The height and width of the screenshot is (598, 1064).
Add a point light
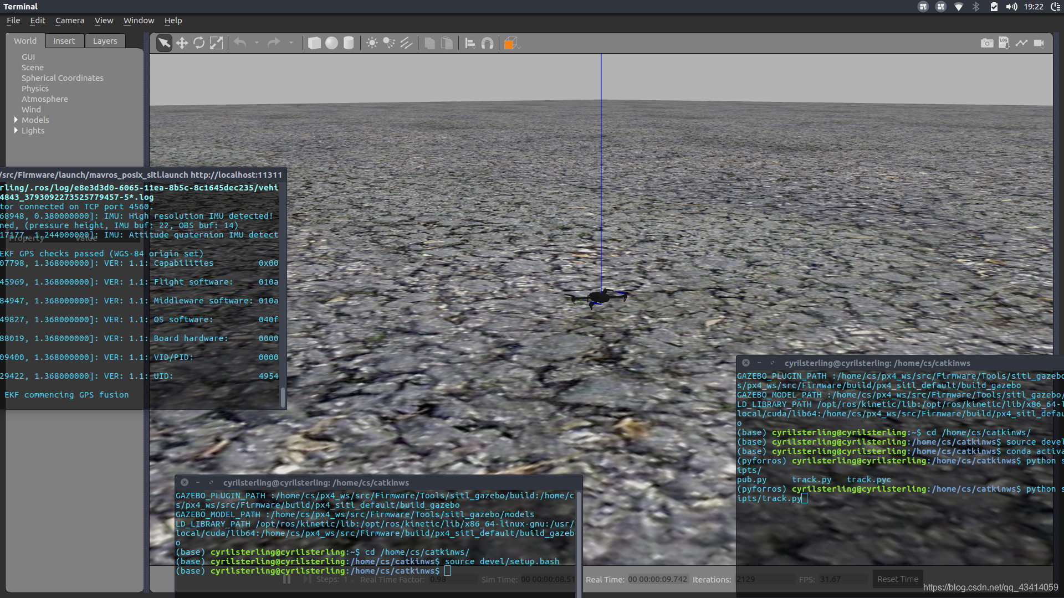tap(372, 43)
